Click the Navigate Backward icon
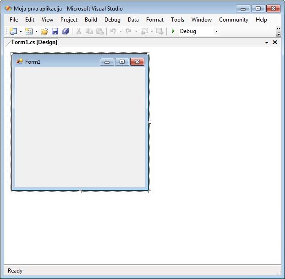 144,31
